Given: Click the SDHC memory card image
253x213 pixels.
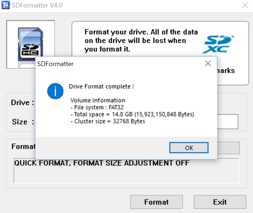Looking at the screenshot, I should 30,44.
